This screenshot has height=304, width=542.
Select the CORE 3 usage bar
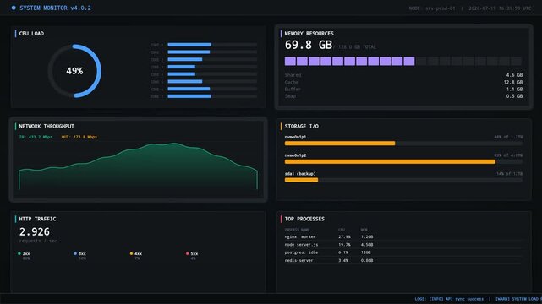[212, 67]
